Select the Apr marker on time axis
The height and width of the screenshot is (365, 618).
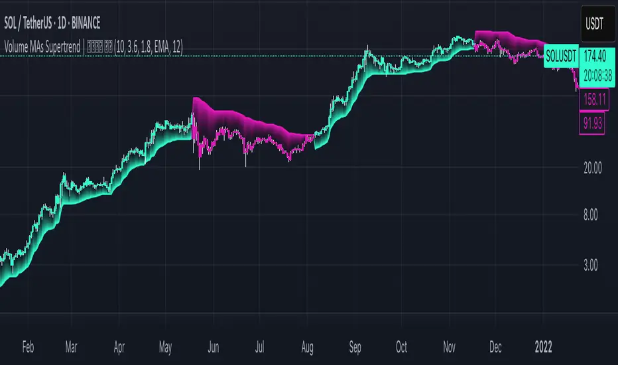click(x=119, y=346)
